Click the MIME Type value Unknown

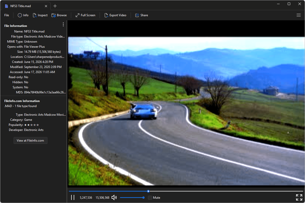[30, 42]
